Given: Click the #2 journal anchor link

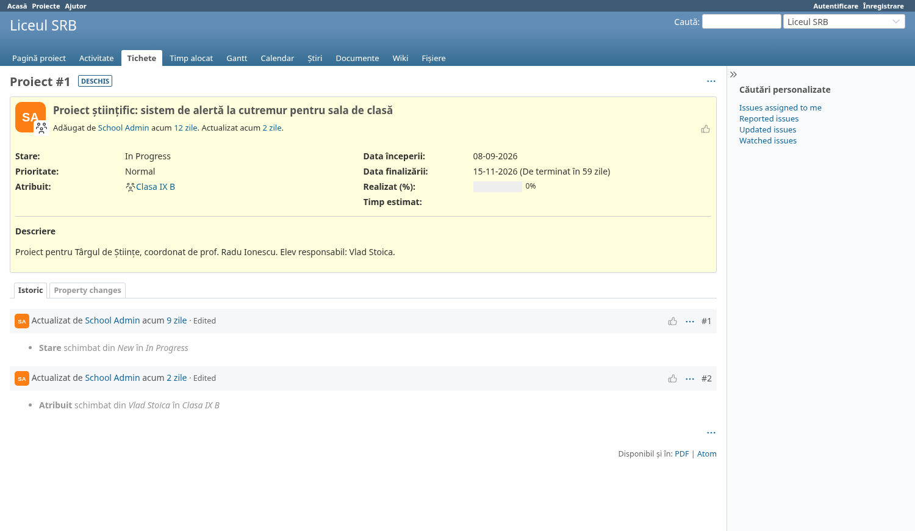Looking at the screenshot, I should [x=706, y=378].
